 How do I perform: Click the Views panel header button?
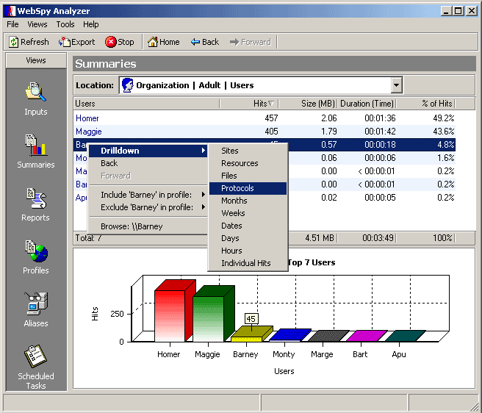point(36,60)
